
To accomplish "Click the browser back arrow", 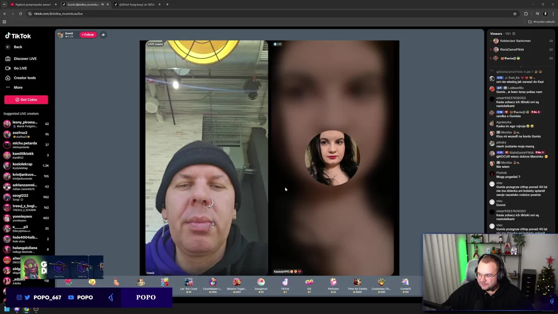I will click(x=5, y=14).
